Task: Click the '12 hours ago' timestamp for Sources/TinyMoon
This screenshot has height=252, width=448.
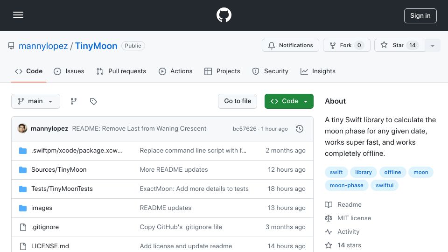Action: [287, 170]
